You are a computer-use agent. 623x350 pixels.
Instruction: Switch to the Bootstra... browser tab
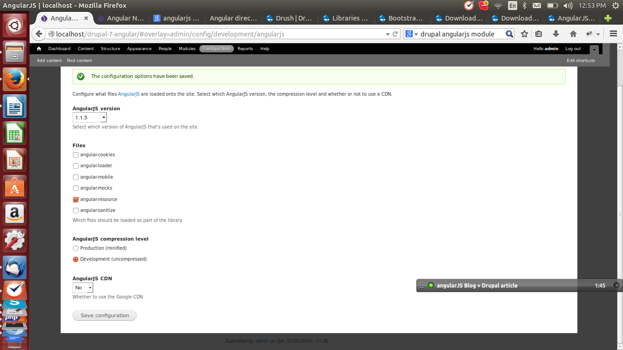[x=402, y=18]
